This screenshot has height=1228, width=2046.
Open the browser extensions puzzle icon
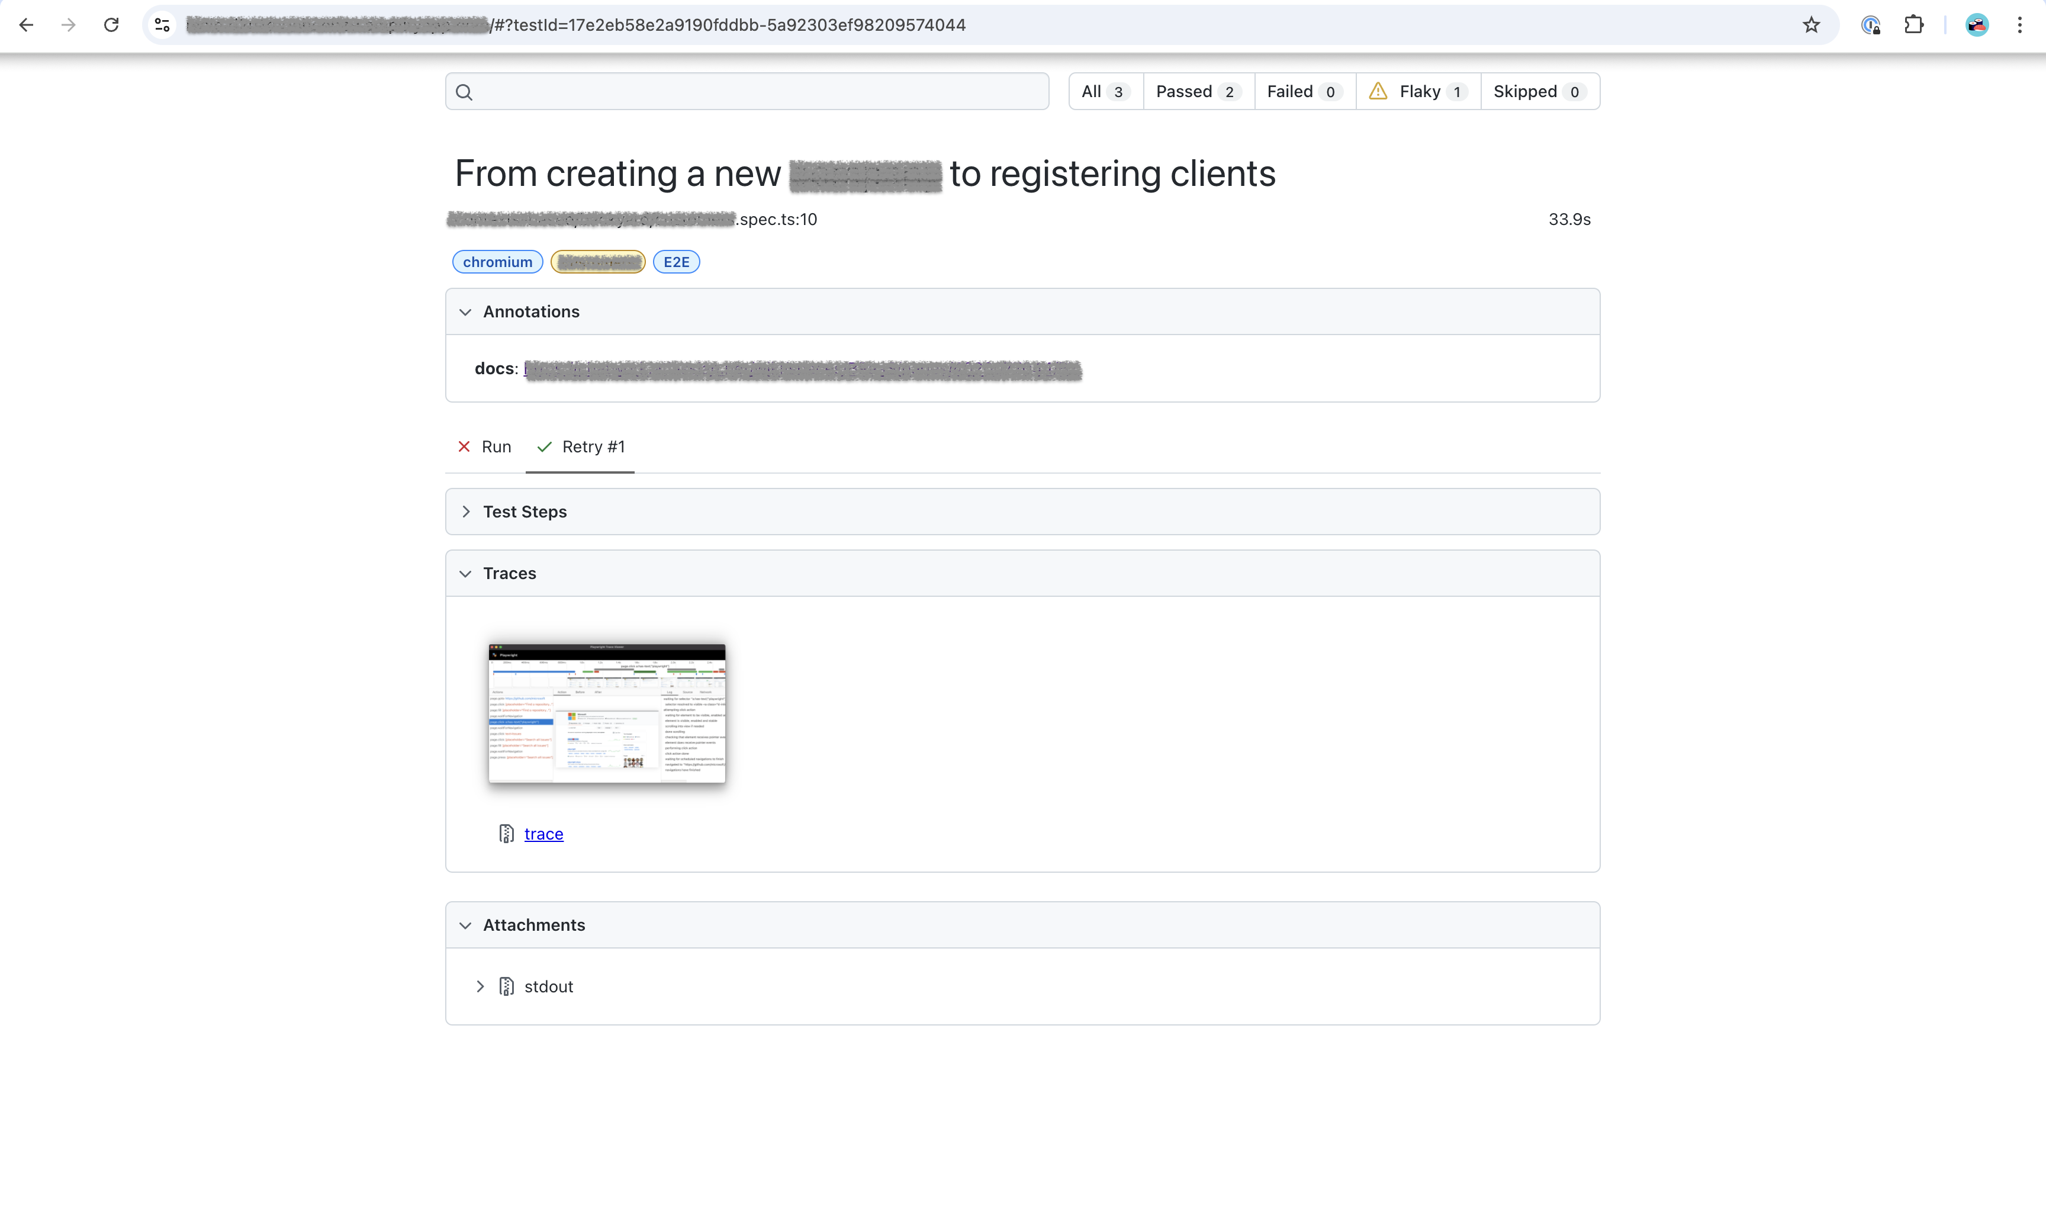click(1913, 25)
